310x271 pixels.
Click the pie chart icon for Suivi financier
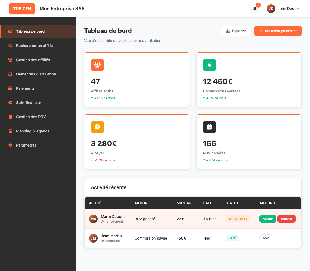(x=10, y=103)
